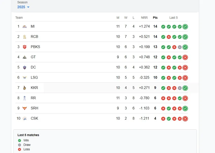The image size is (215, 153).
Task: Click the SRH team logo icon
Action: coord(25,108)
